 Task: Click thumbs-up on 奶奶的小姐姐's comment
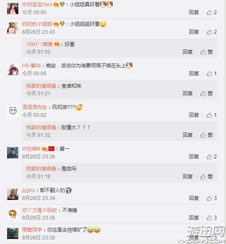click(x=211, y=32)
